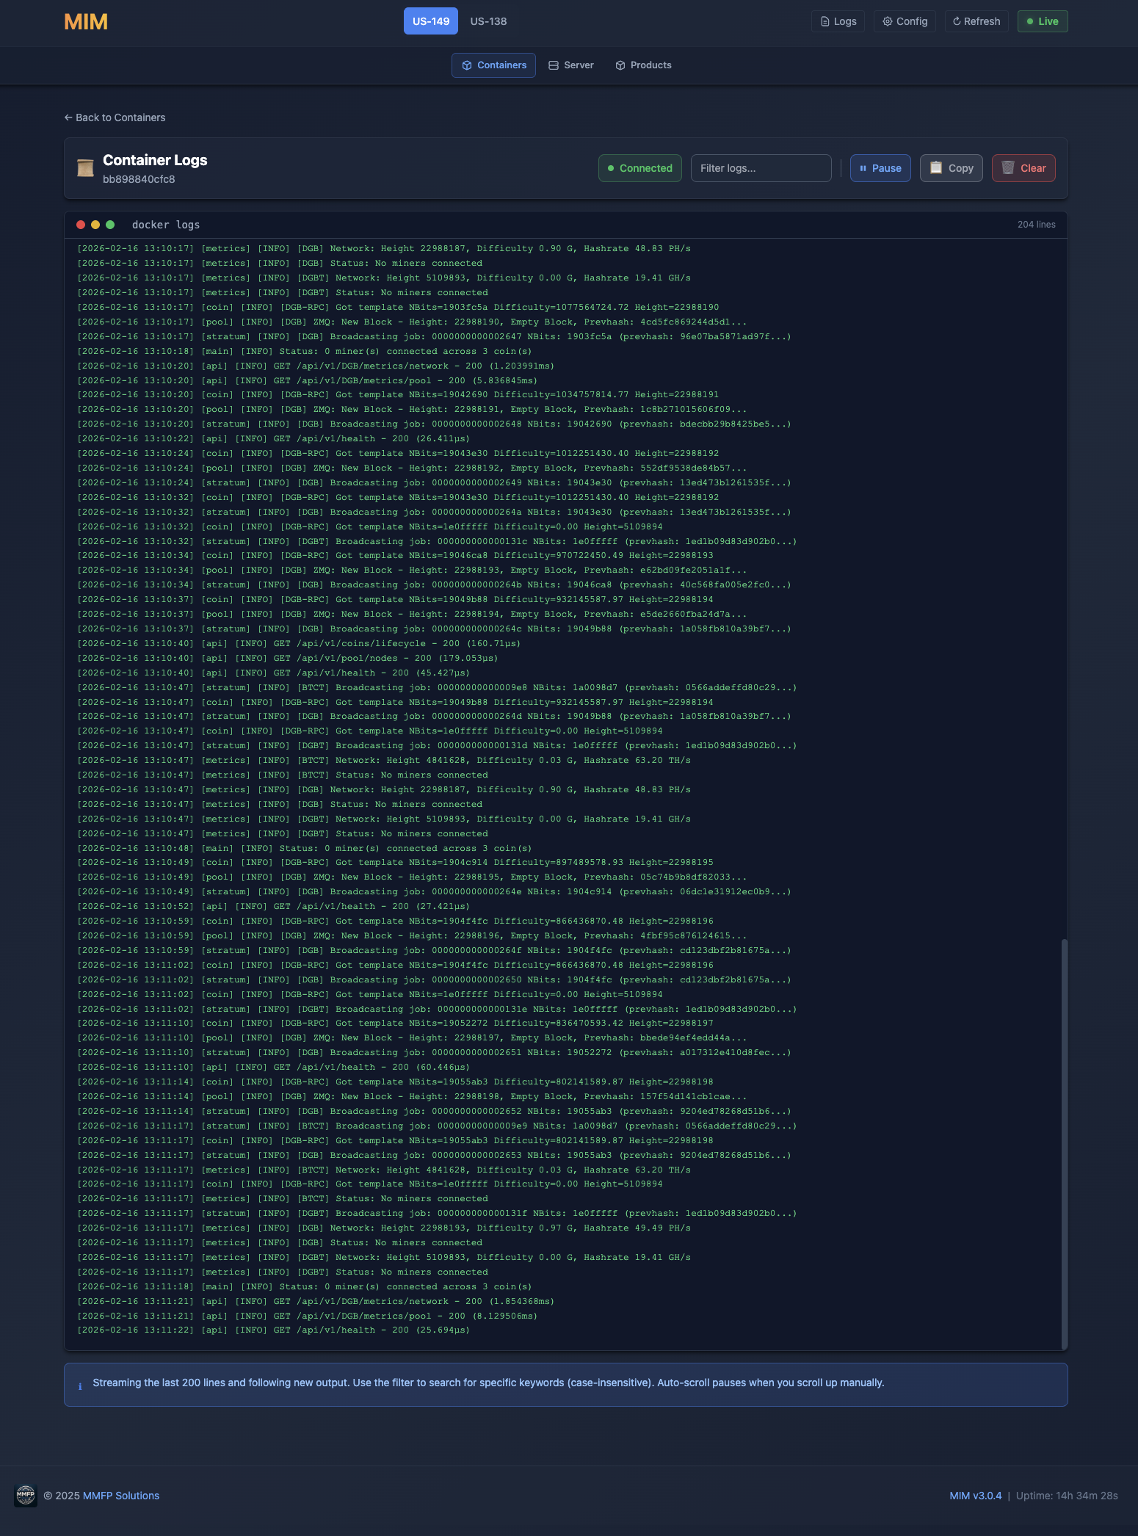Click the Refresh circular arrow icon

point(957,21)
